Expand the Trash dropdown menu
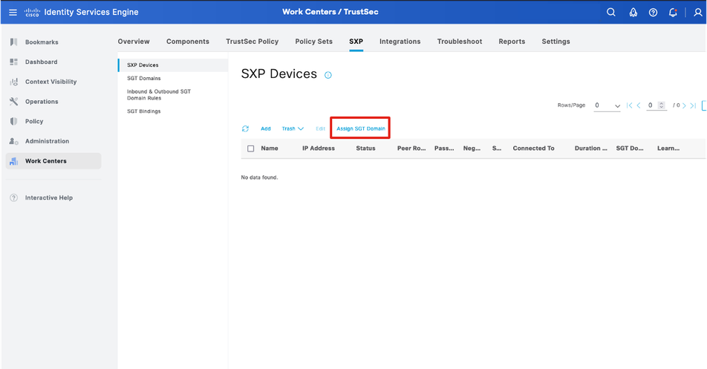707x369 pixels. (293, 129)
